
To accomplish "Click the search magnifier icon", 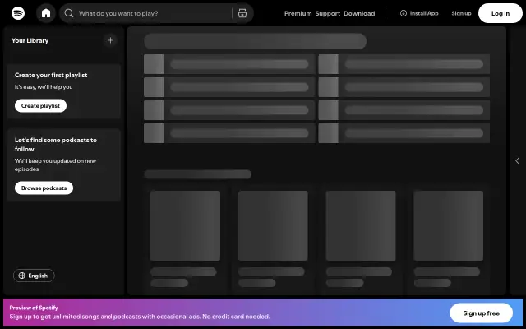I will point(69,13).
